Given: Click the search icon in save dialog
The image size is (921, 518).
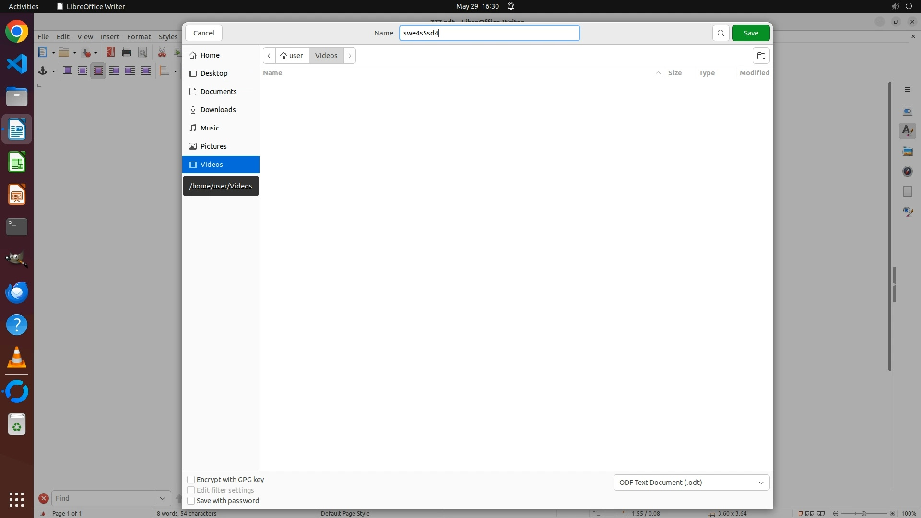Looking at the screenshot, I should tap(720, 33).
